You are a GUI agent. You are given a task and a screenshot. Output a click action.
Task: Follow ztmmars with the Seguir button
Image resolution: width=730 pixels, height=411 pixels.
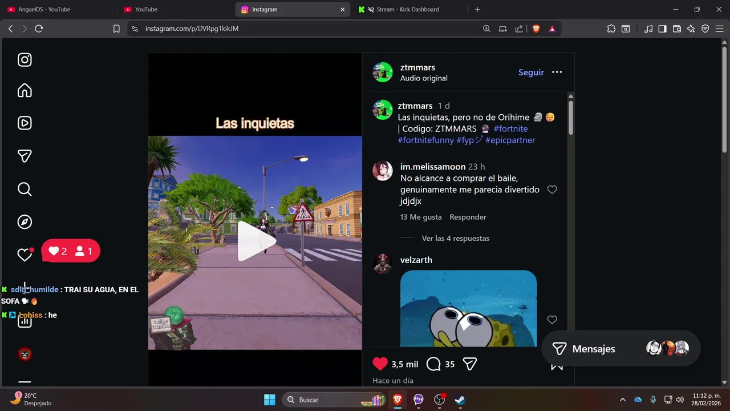coord(531,72)
